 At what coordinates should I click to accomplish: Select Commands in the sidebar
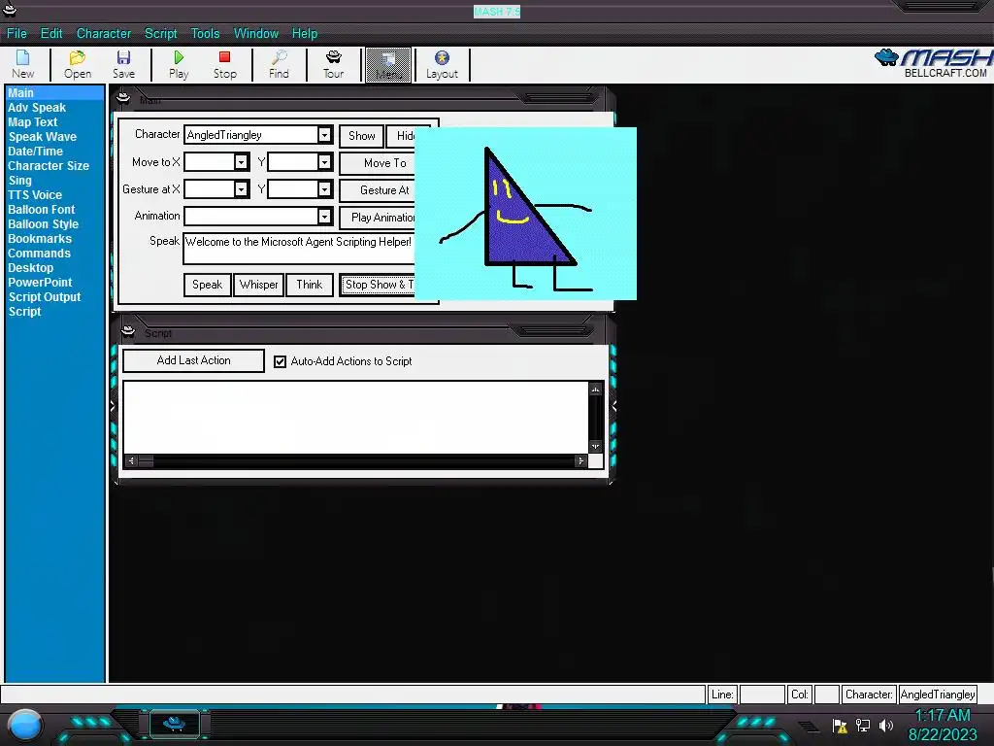click(x=39, y=254)
